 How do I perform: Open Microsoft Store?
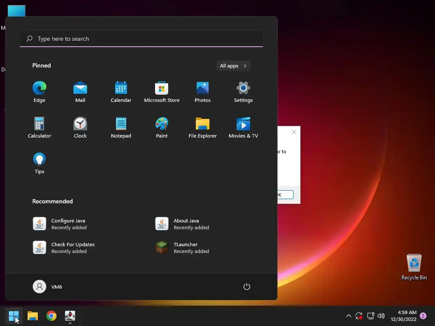point(162,92)
